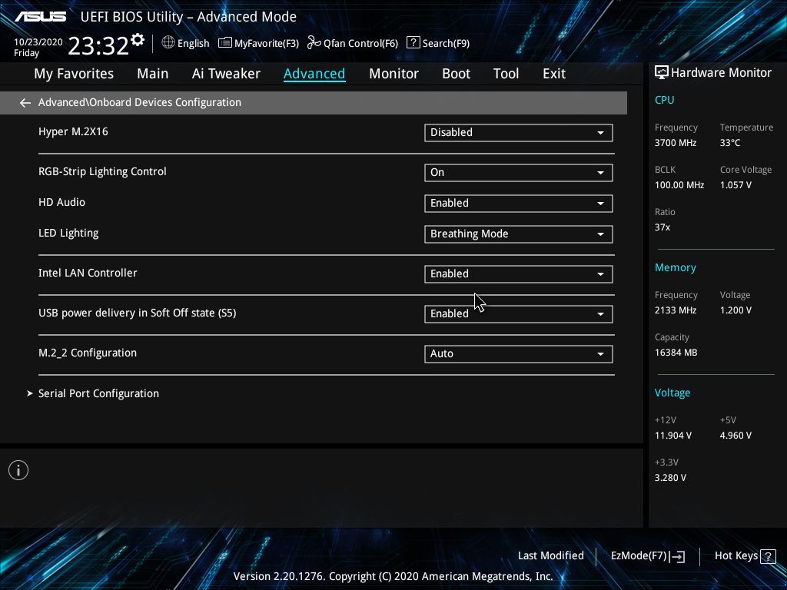Switch to Tool tab
This screenshot has width=787, height=590.
pos(506,74)
